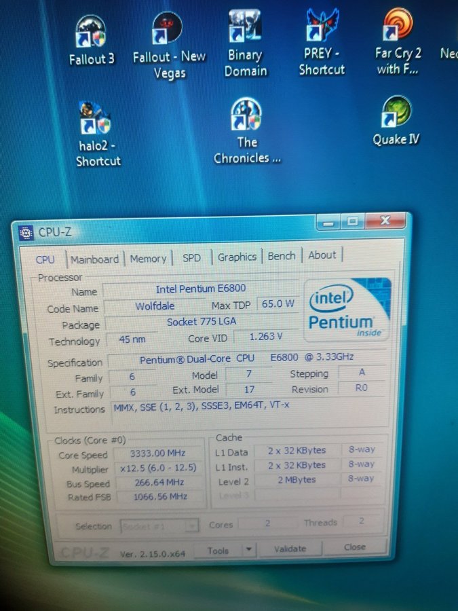Open the Graphics tab

237,257
